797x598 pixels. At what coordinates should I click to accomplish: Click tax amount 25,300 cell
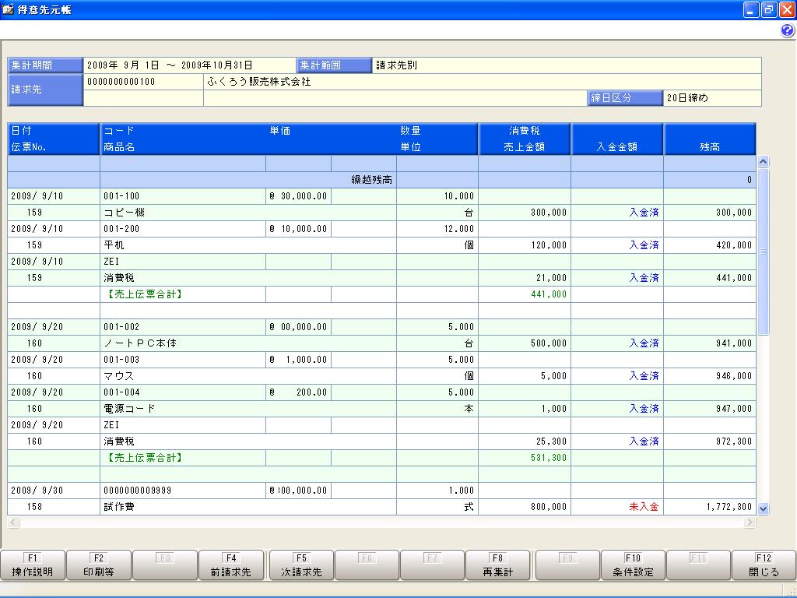pos(525,441)
